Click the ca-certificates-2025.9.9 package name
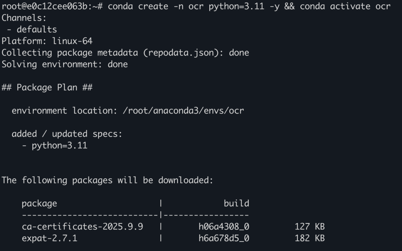 coord(82,227)
